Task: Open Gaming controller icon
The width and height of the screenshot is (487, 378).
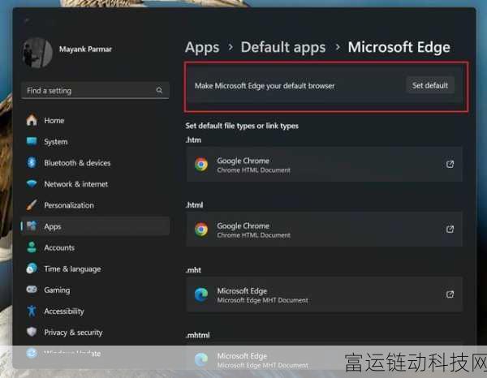Action: [x=32, y=290]
